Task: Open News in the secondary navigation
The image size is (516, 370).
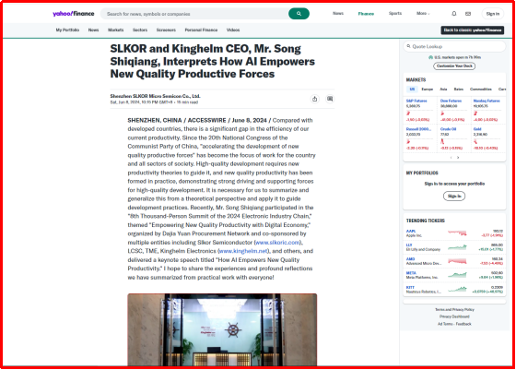Action: tap(93, 30)
